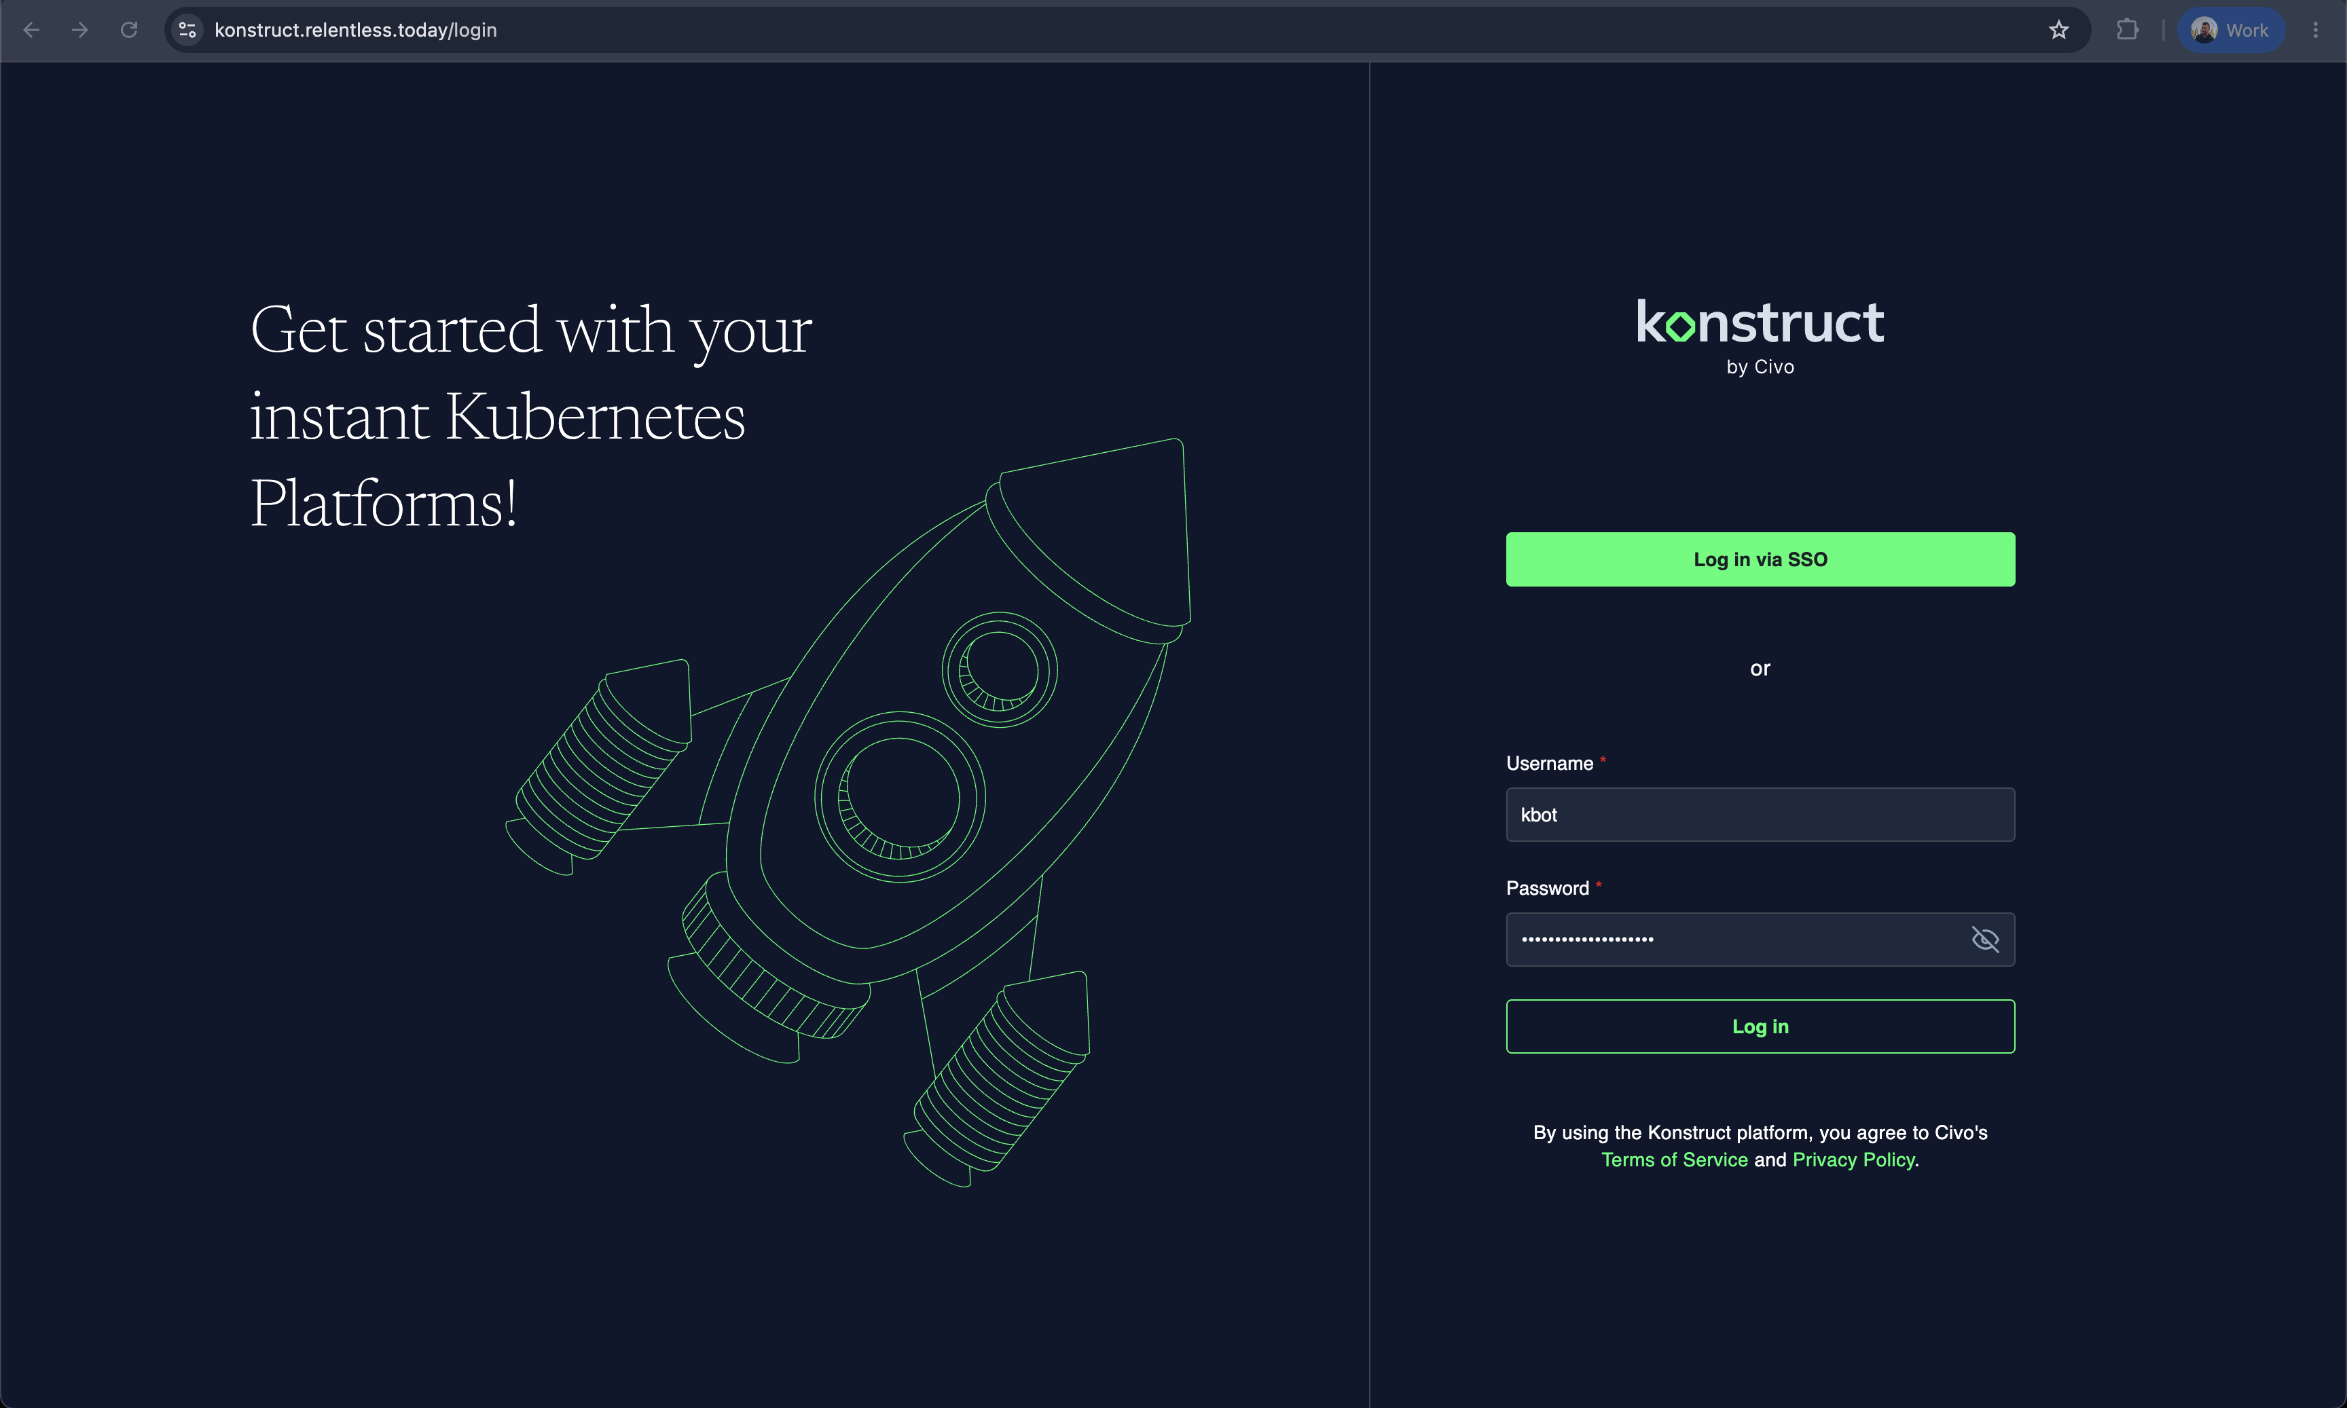Screen dimensions: 2347x1408
Task: Click the Username label
Action: [1550, 764]
